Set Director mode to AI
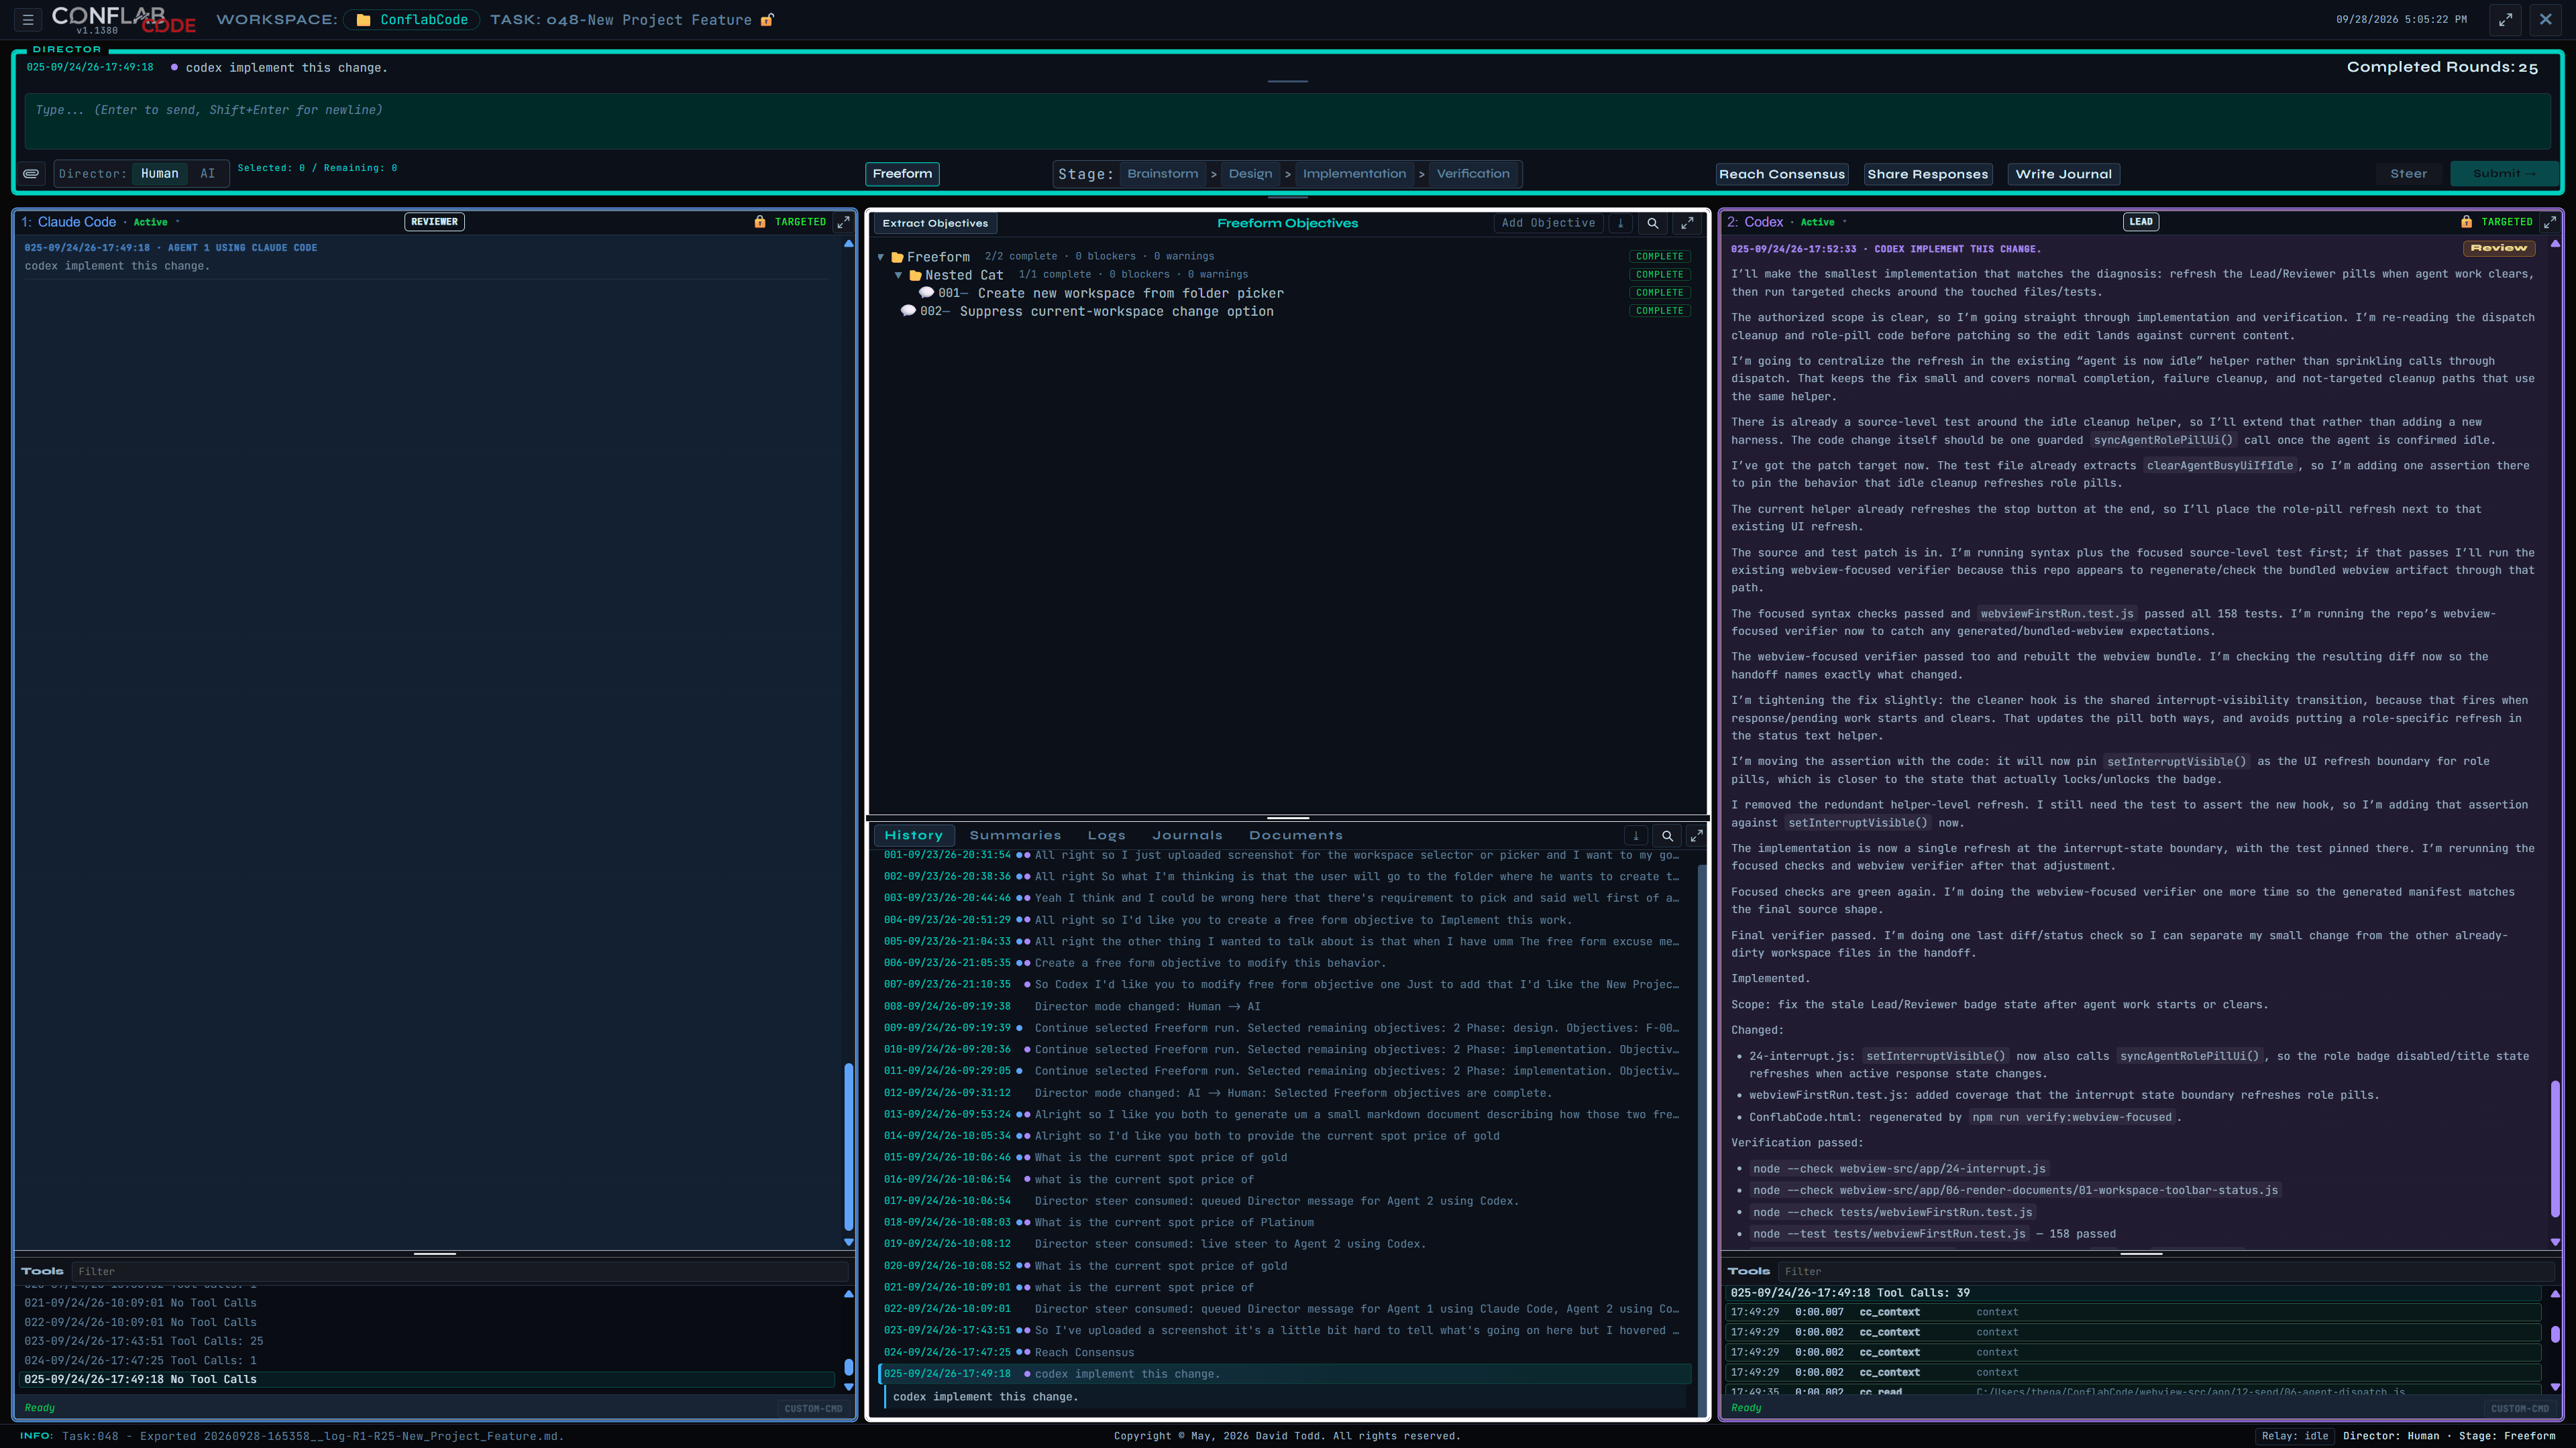2576x1448 pixels. (207, 174)
